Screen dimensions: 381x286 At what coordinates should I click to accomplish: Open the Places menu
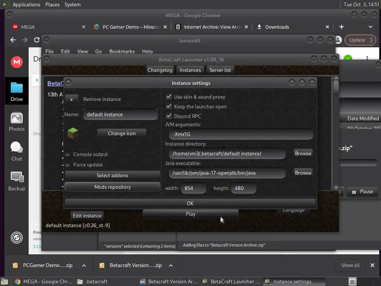click(x=52, y=4)
